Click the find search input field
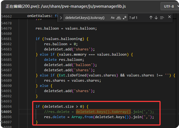179x128 pixels. (x=85, y=18)
